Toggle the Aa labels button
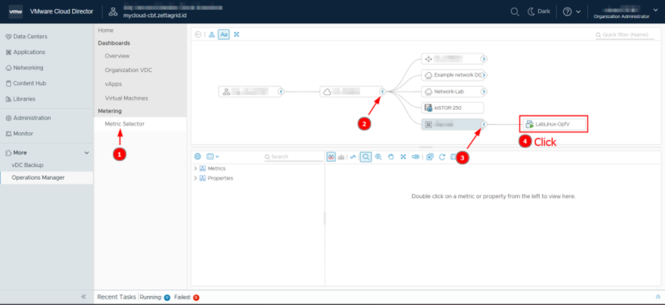Image resolution: width=665 pixels, height=305 pixels. 224,35
